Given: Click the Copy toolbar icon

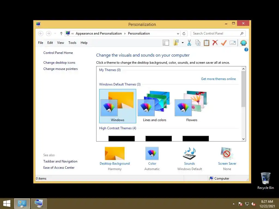Looking at the screenshot, I should pos(198,43).
